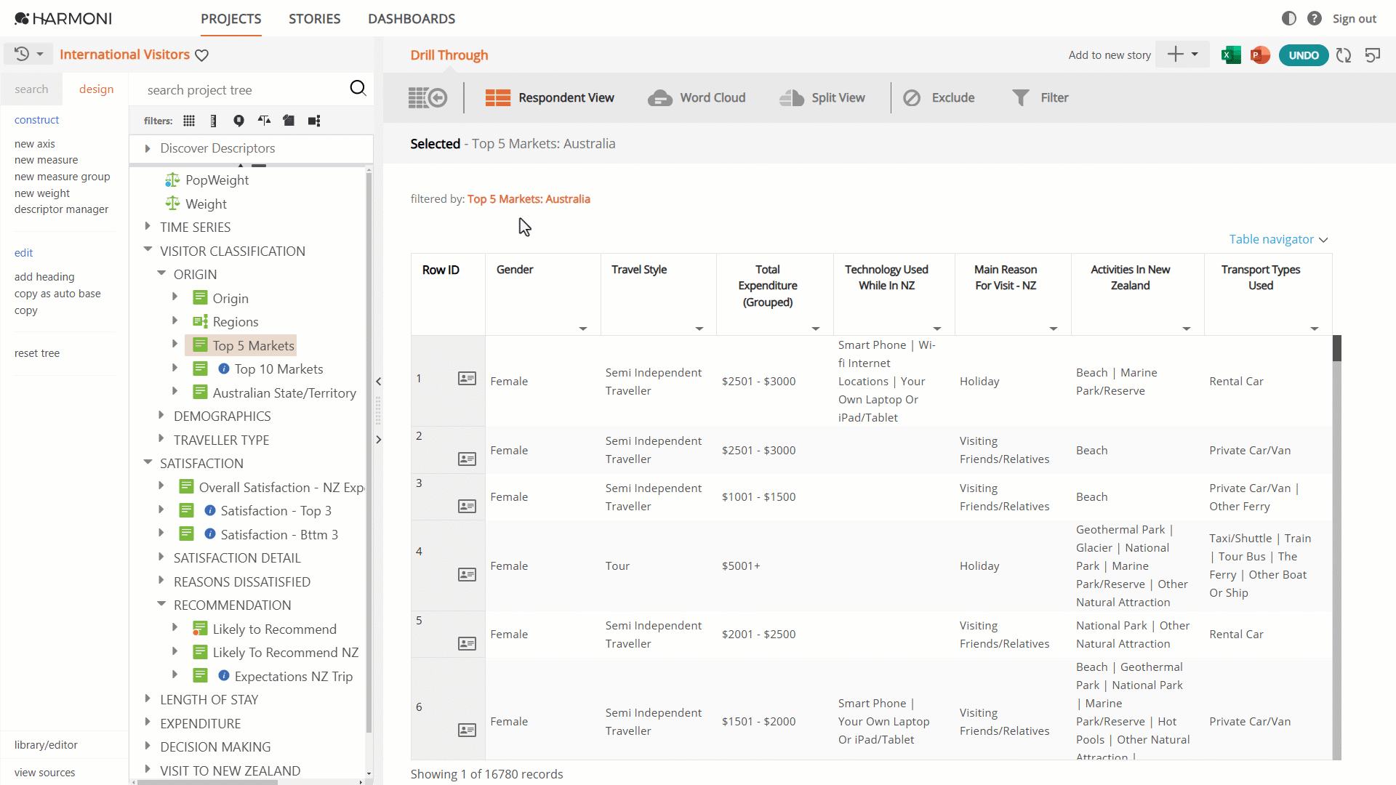Switch to DASHBOARDS tab
Viewport: 1396px width, 785px height.
point(412,19)
